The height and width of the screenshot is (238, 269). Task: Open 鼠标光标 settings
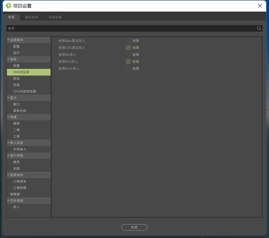pos(29,111)
